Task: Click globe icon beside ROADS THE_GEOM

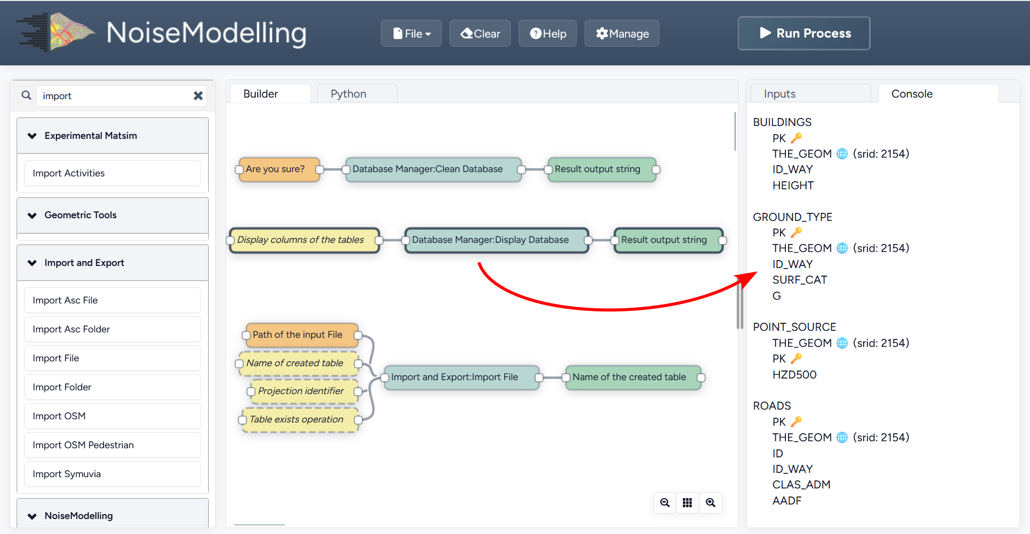Action: [842, 437]
